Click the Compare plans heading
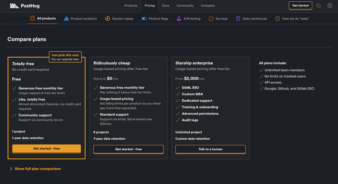This screenshot has height=184, width=338. [27, 39]
